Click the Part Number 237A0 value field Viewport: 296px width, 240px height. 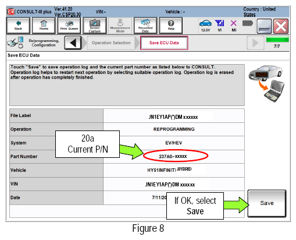pyautogui.click(x=174, y=157)
